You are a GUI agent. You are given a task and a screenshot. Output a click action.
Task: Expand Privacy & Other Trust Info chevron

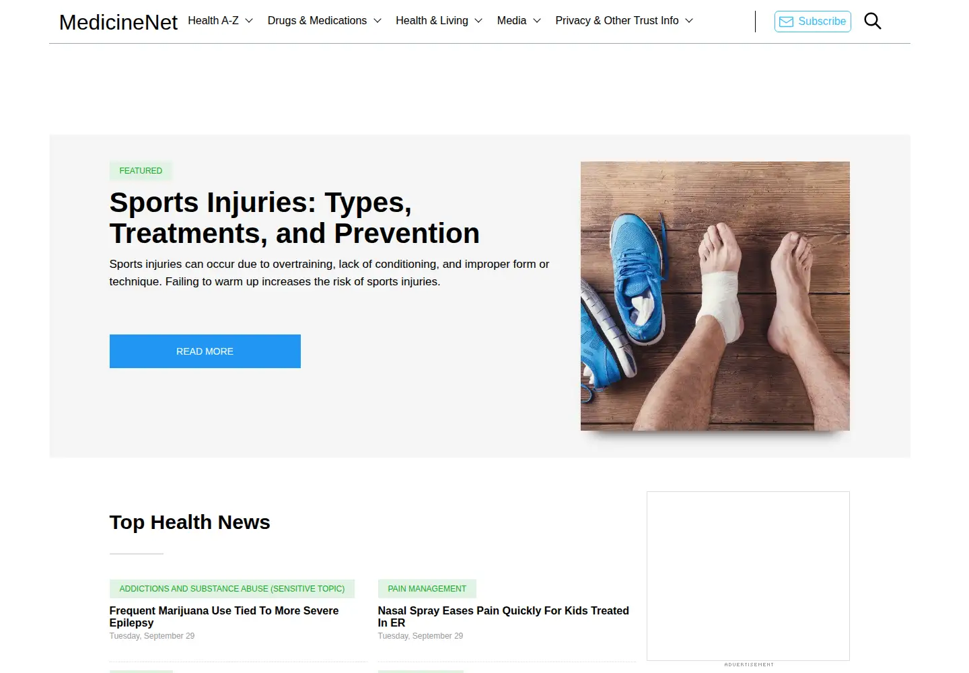689,21
